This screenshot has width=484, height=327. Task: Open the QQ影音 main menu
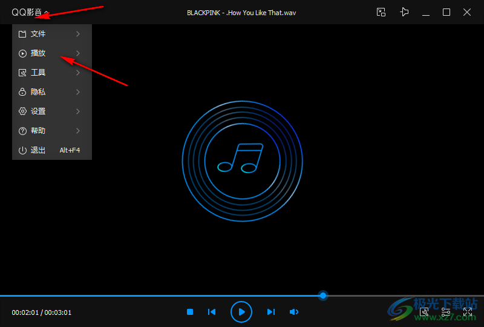pos(30,12)
